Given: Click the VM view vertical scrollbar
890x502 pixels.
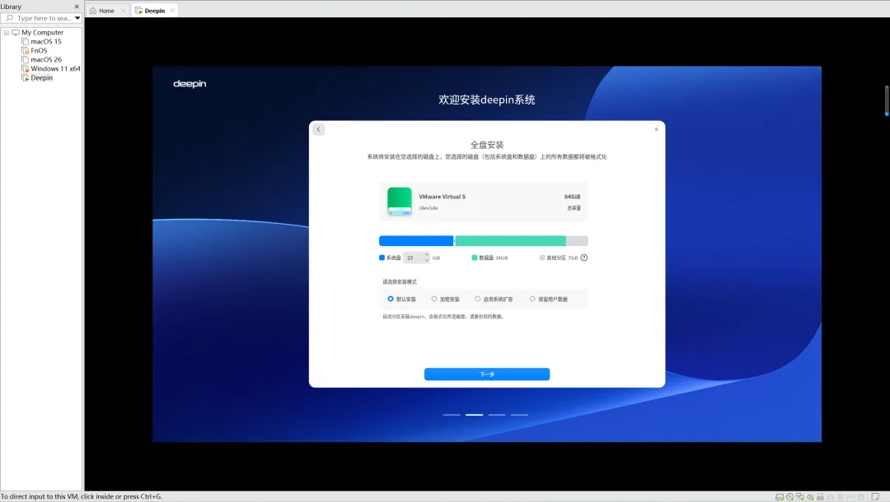Looking at the screenshot, I should (887, 101).
